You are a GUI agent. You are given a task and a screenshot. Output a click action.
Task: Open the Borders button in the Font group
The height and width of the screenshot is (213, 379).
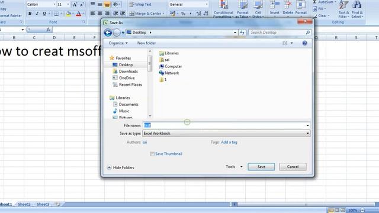coord(56,14)
